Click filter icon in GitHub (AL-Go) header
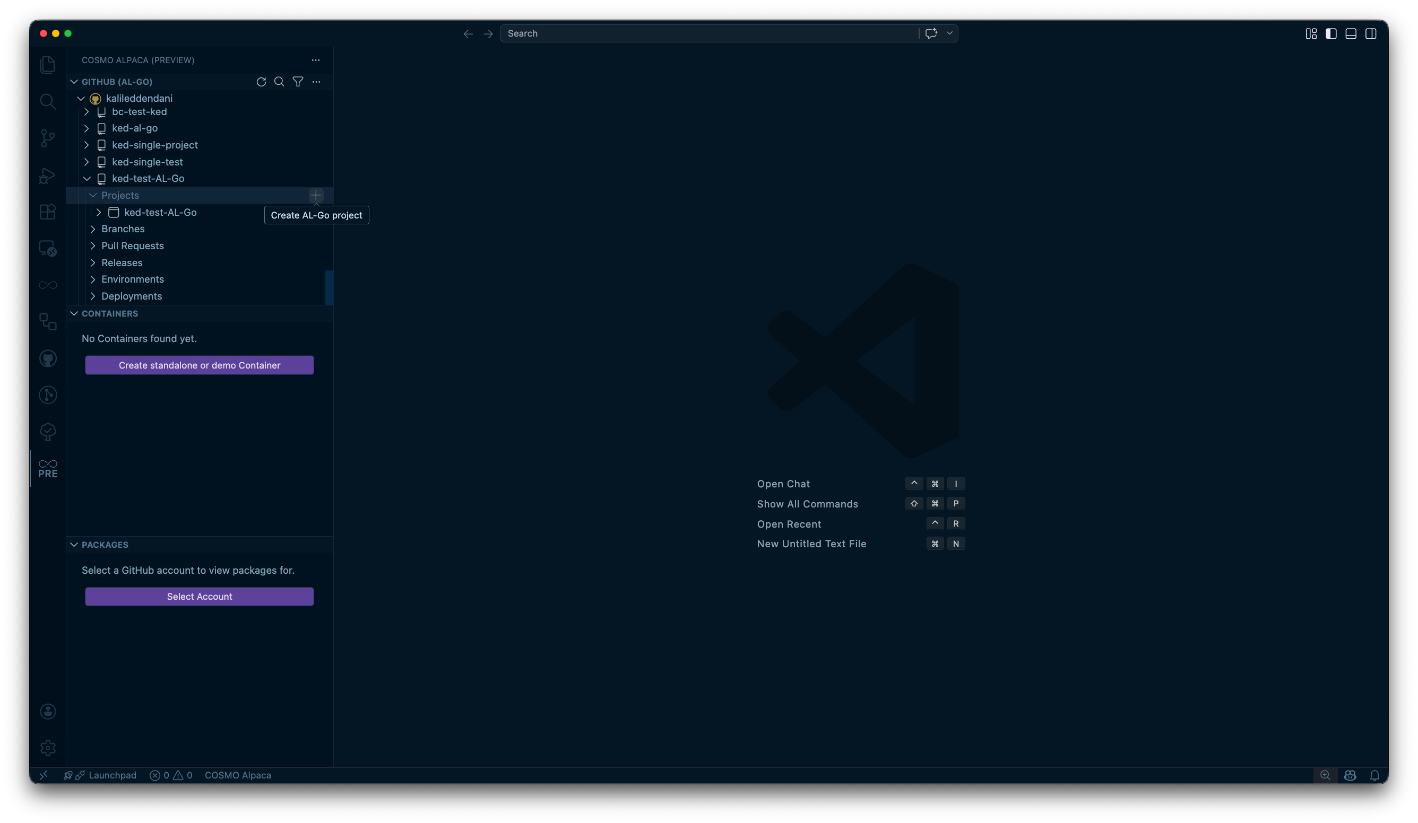Screen dimensions: 1418x823 coord(298,82)
